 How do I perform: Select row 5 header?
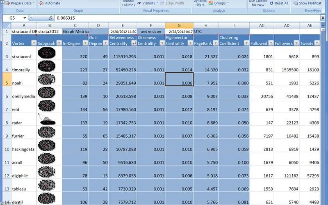pos(7,79)
